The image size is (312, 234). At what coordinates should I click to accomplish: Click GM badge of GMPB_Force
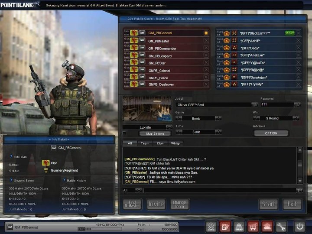point(142,77)
